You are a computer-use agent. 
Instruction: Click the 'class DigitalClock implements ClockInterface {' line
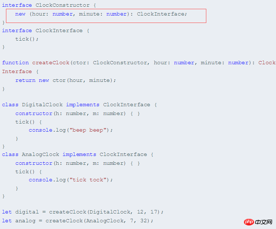click(x=80, y=104)
